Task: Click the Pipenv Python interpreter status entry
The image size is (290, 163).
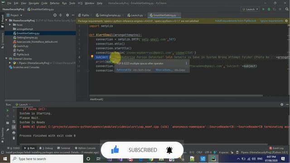Action: [264, 153]
